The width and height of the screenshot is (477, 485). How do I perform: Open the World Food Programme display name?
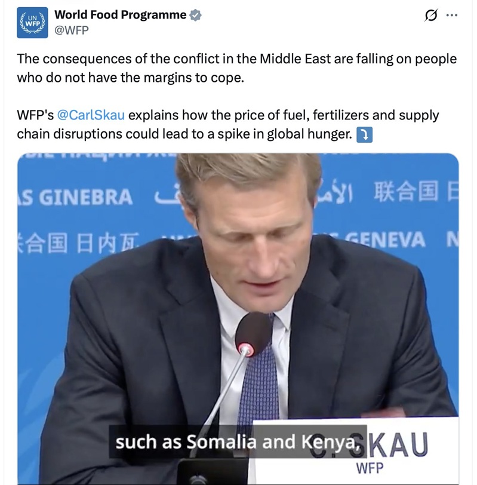click(x=121, y=14)
